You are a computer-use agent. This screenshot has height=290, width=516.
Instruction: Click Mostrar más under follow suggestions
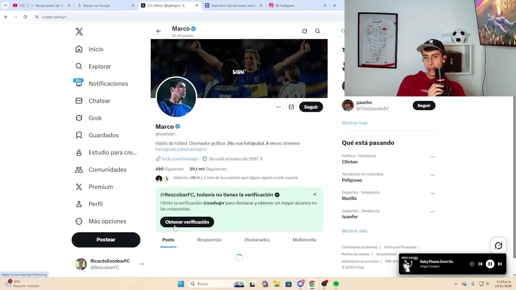(354, 123)
